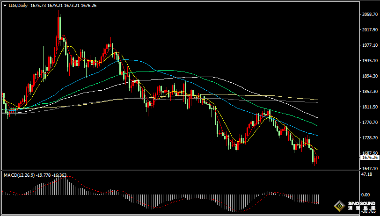Viewport: 380px width, 216px height.
Task: Click the closing value 1676.26 in the header
Action: pyautogui.click(x=88, y=5)
